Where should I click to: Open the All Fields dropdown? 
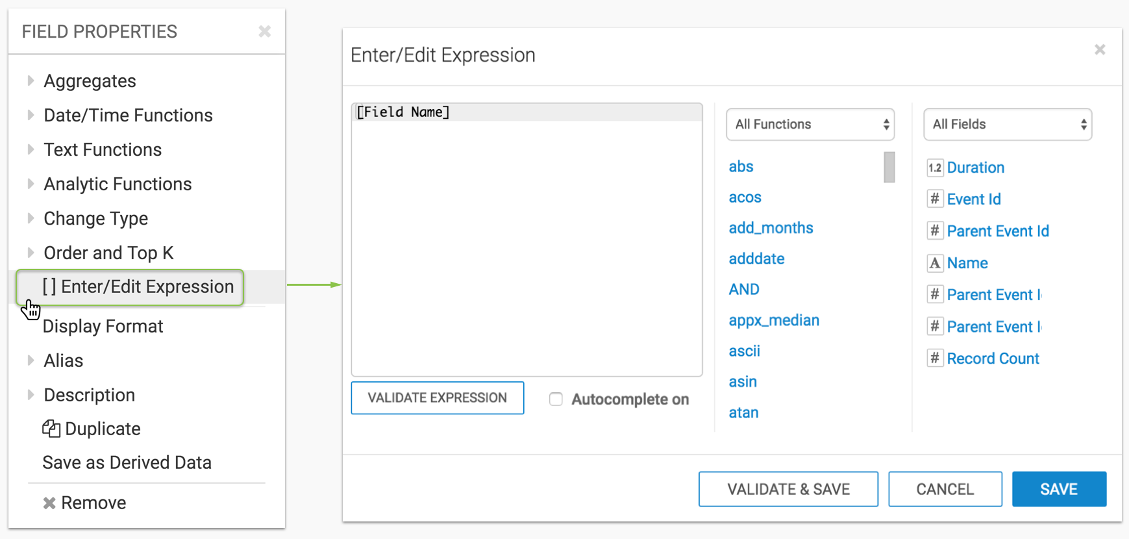tap(1008, 124)
